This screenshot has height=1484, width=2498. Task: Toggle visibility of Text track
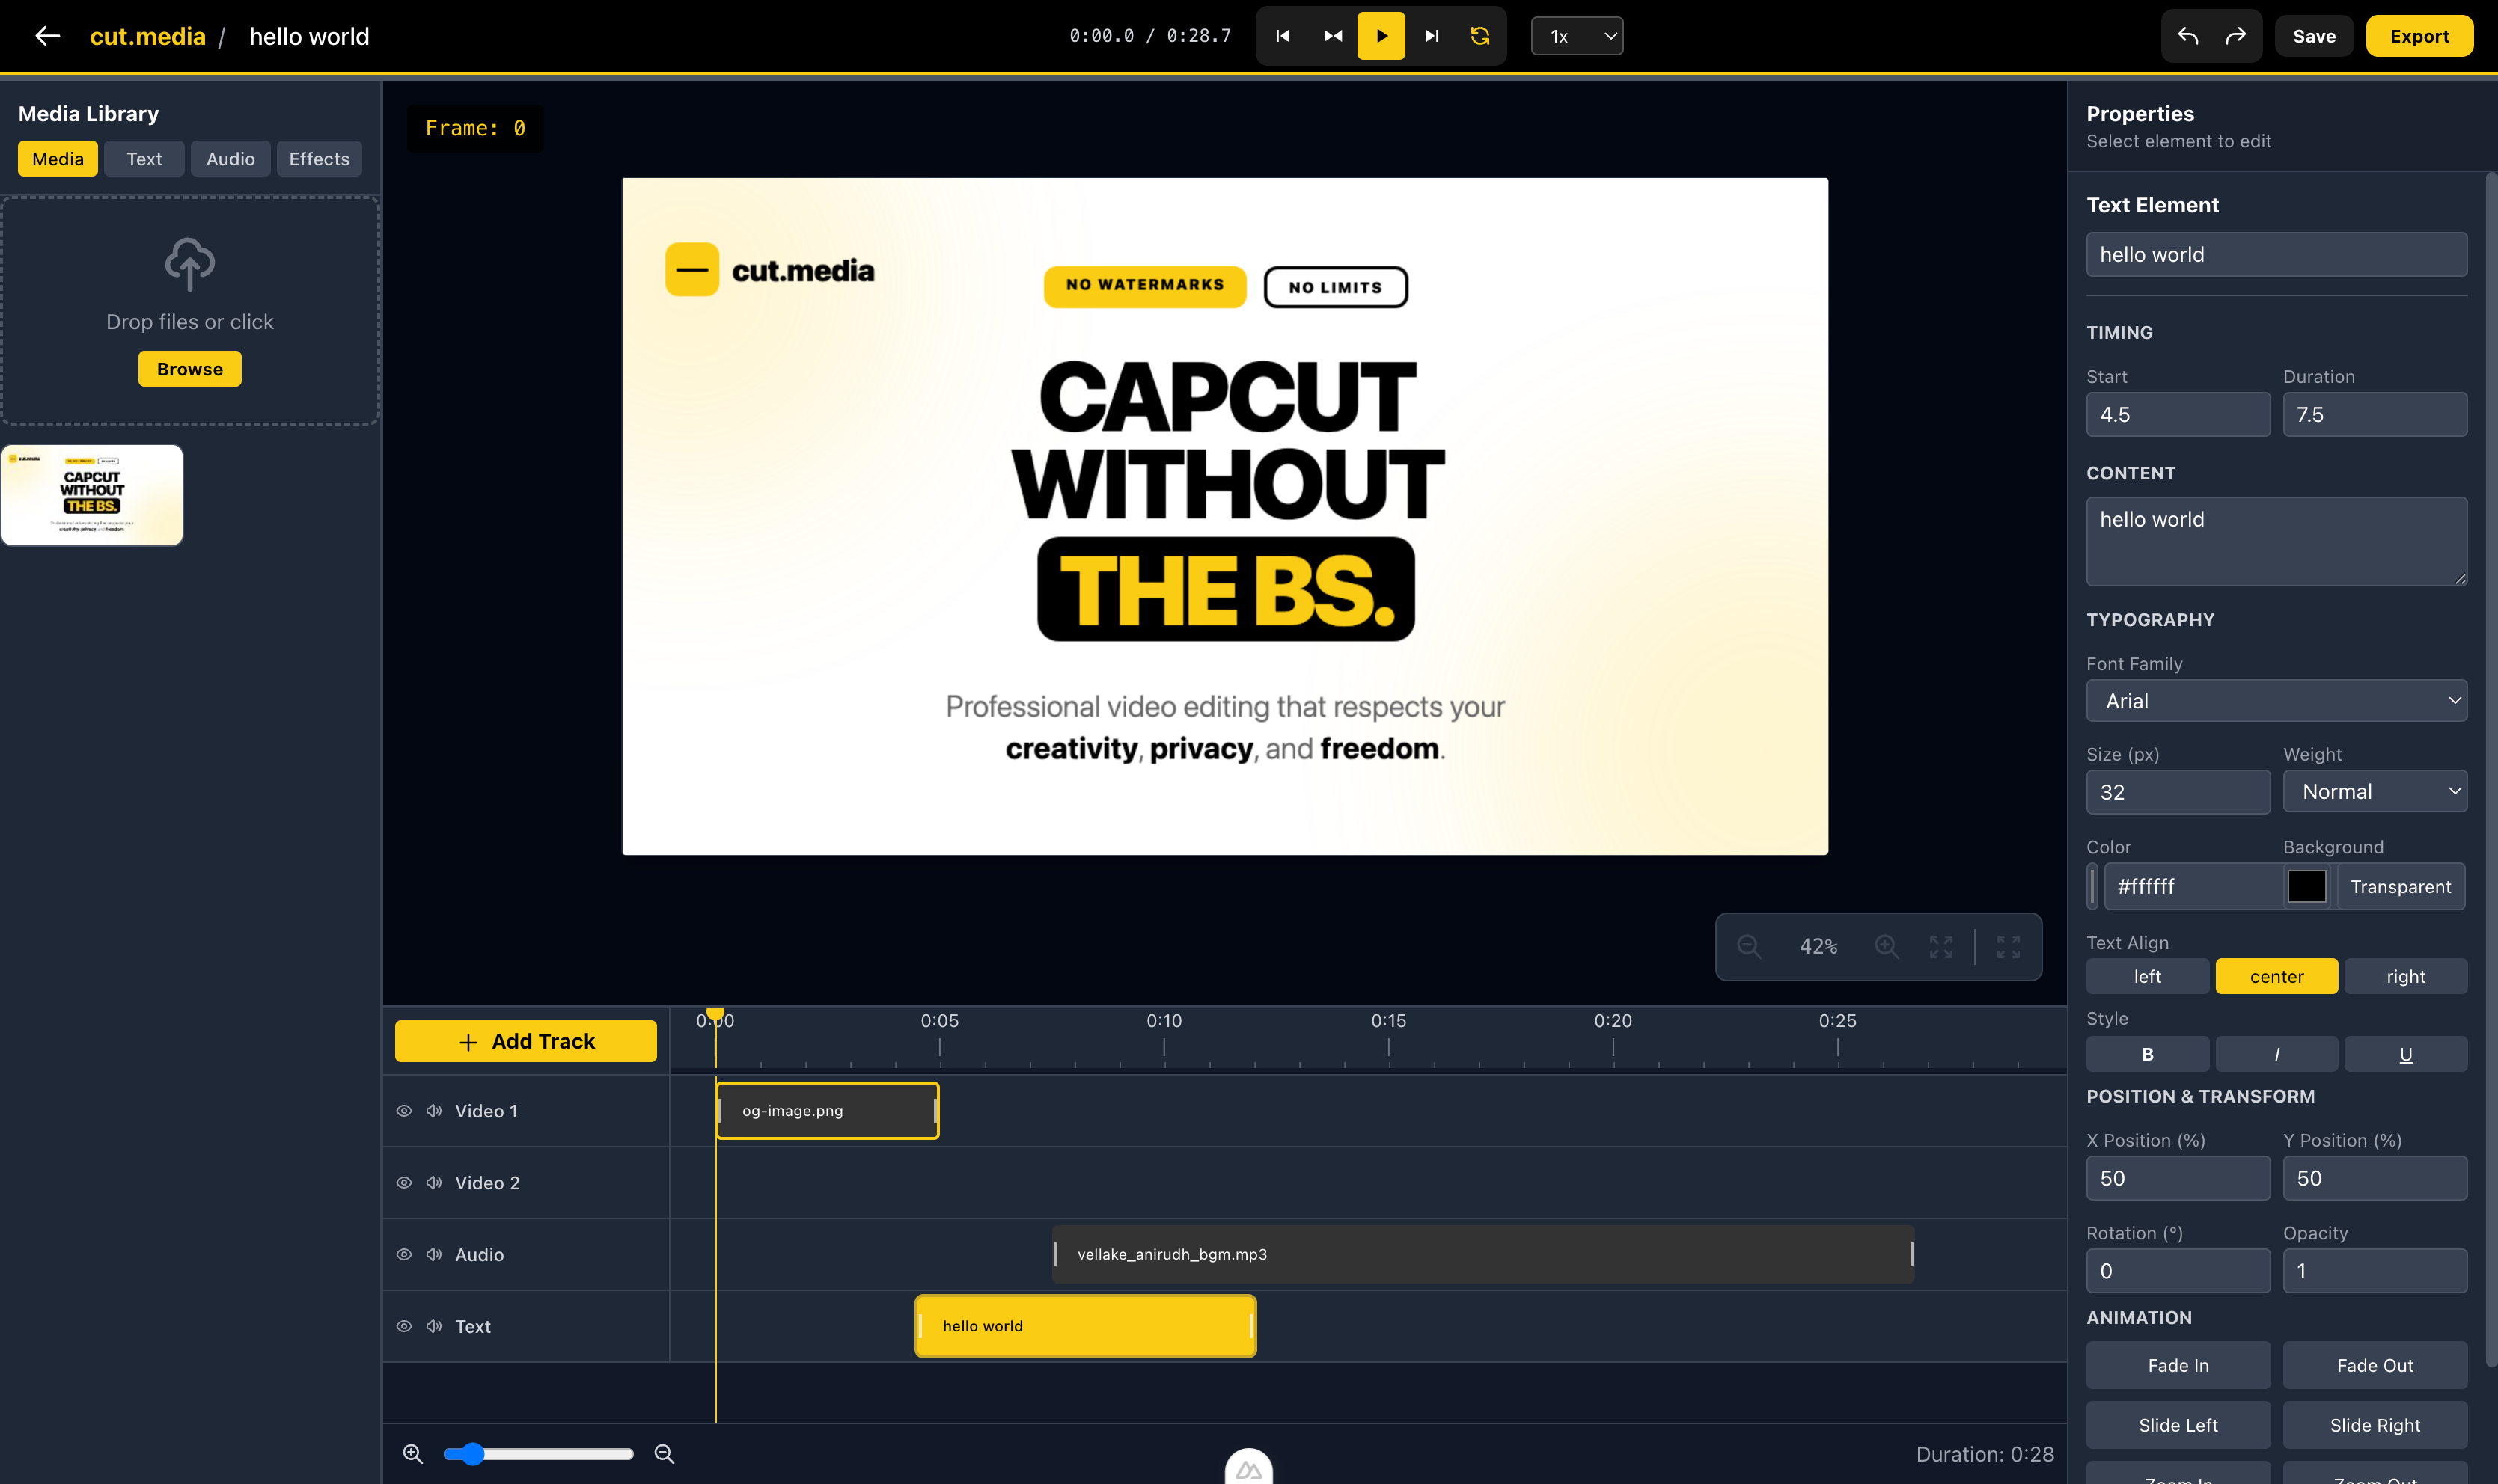tap(404, 1326)
